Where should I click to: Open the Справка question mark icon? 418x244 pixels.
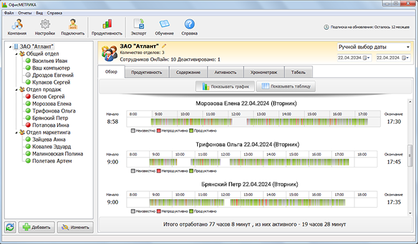coord(189,24)
